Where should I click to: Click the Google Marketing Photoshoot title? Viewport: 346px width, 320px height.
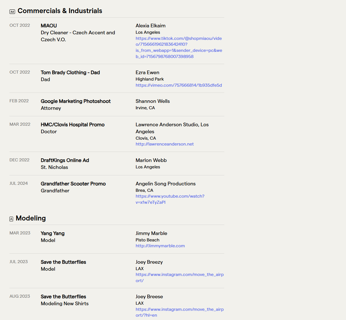click(76, 101)
